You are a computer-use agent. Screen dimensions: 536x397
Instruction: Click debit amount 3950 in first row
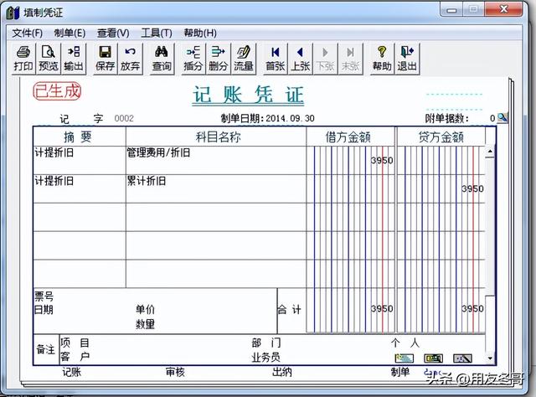pos(382,160)
